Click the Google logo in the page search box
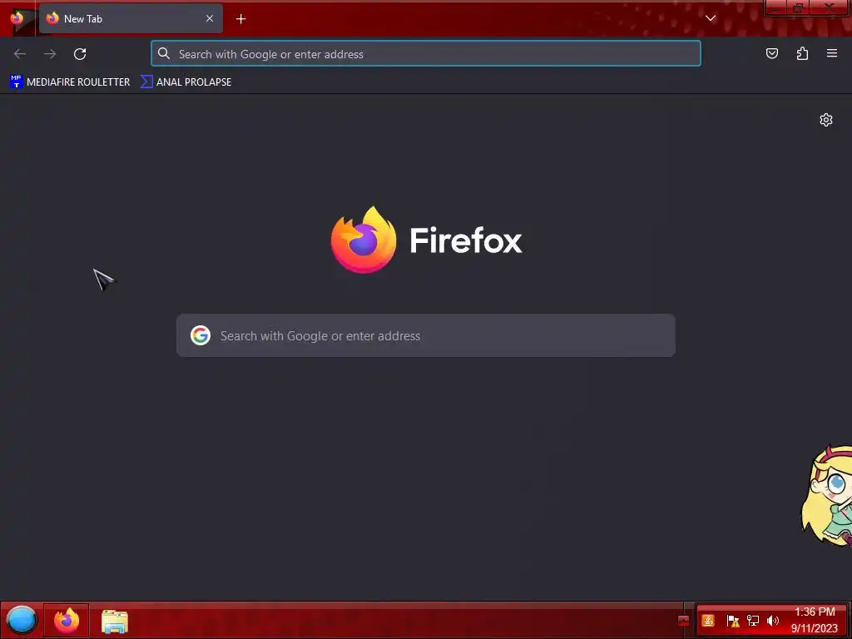 click(x=201, y=335)
